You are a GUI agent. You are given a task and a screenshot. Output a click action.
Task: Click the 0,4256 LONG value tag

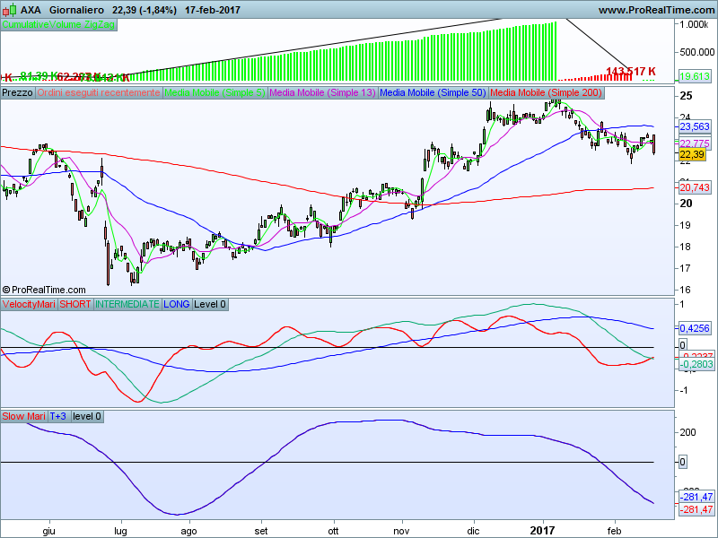pos(694,328)
